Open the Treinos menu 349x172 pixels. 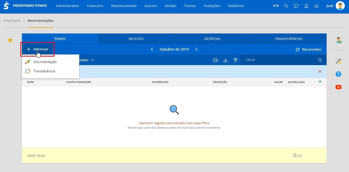(x=190, y=6)
